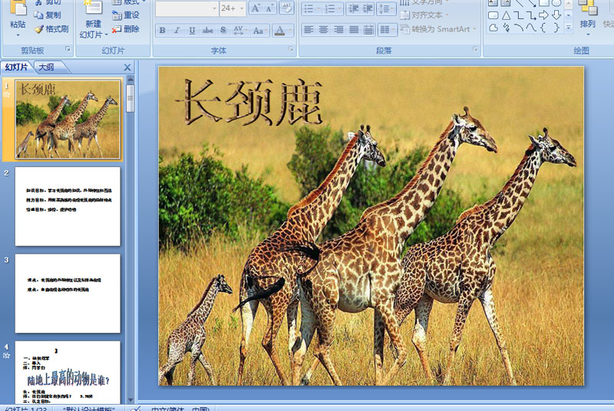Select the scribble shape
The width and height of the screenshot is (614, 411).
(x=506, y=28)
